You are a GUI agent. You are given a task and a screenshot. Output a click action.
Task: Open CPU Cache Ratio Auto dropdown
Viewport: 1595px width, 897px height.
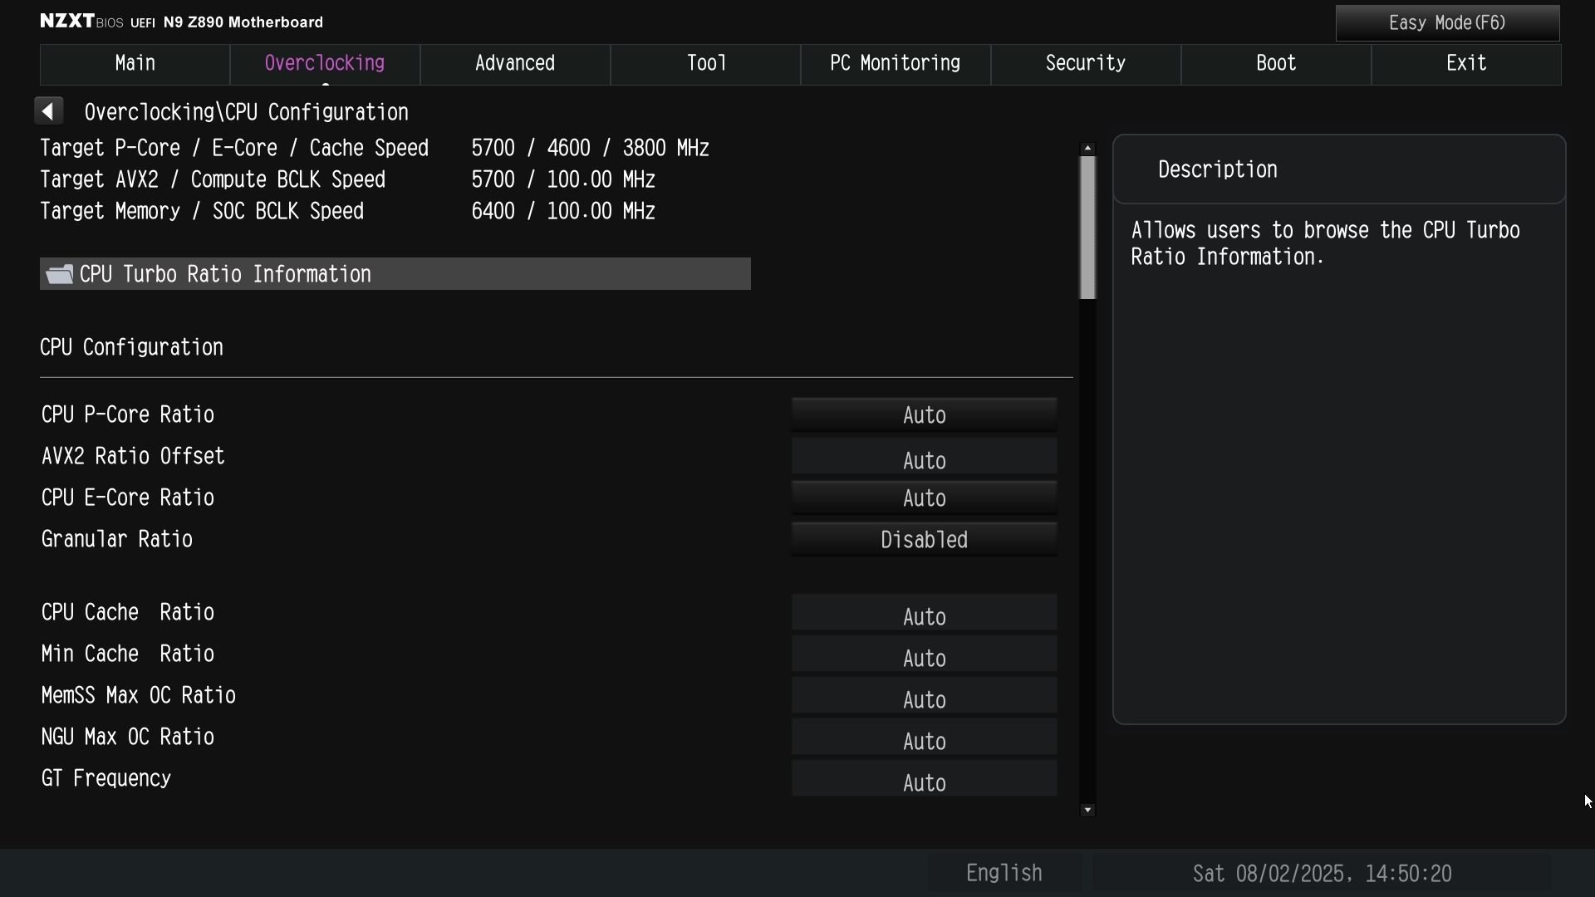click(x=924, y=613)
